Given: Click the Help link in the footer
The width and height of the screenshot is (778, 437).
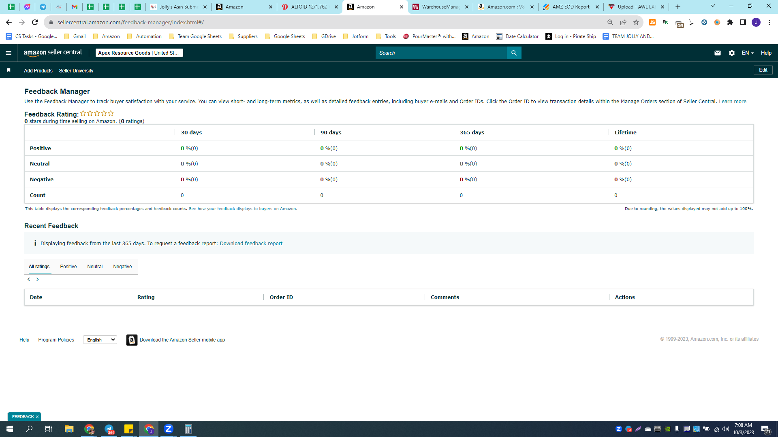Looking at the screenshot, I should [24, 340].
